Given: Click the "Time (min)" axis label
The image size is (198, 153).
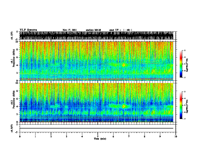Looking at the screenshot, I should coord(100,139).
